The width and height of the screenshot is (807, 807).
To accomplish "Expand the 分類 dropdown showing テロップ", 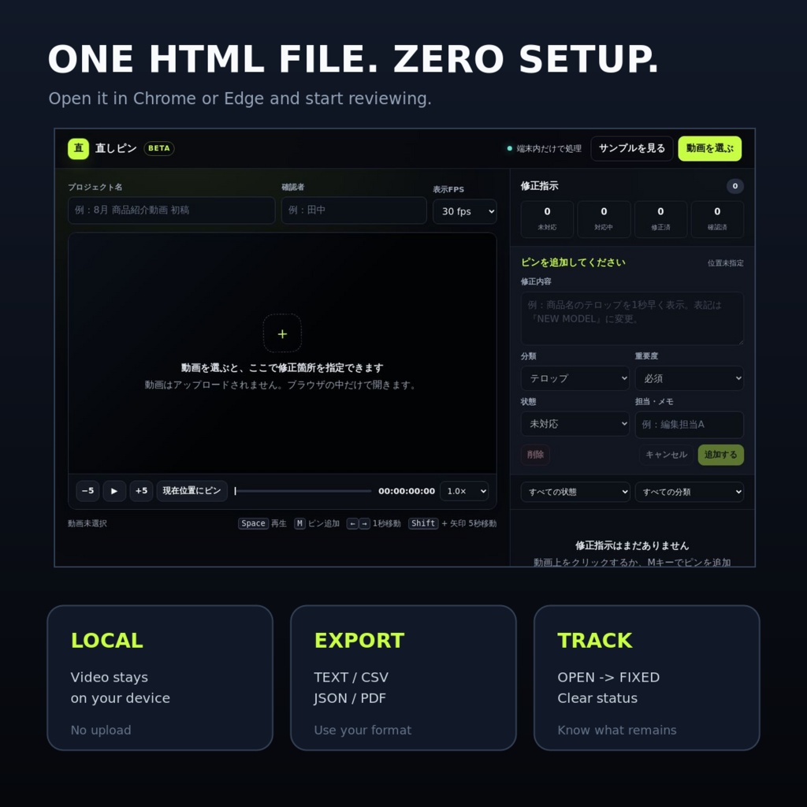I will [x=575, y=378].
